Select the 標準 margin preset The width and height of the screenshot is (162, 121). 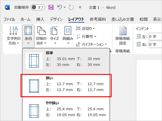[x=66, y=61]
